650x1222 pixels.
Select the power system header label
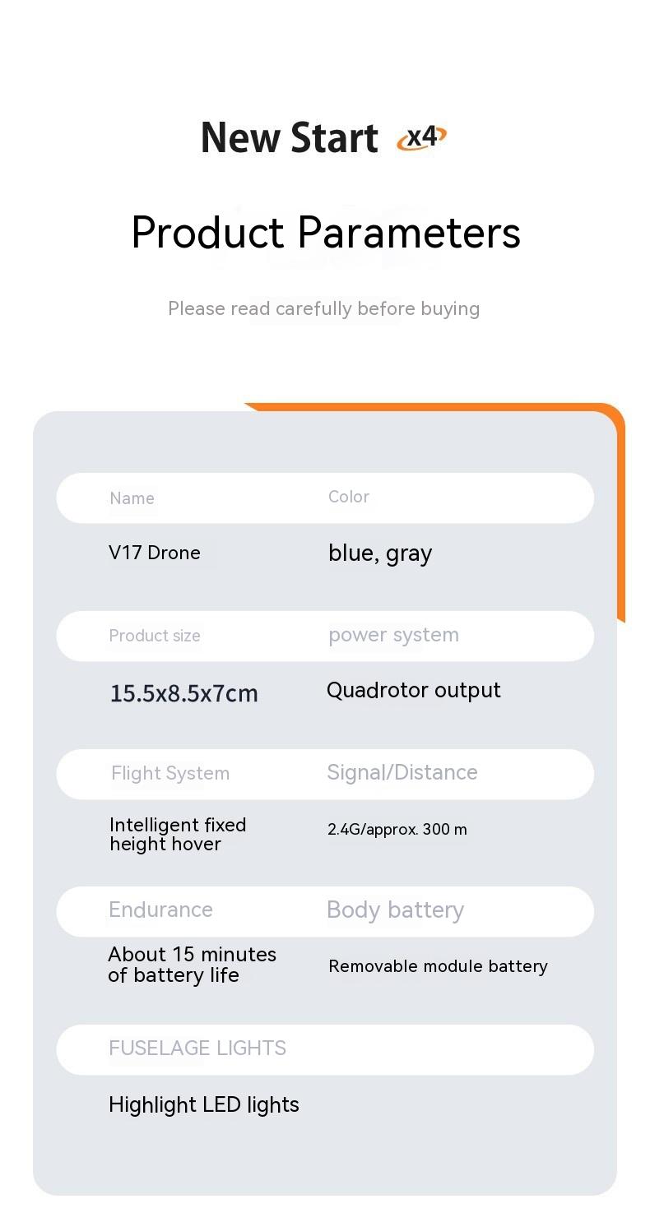pos(393,635)
